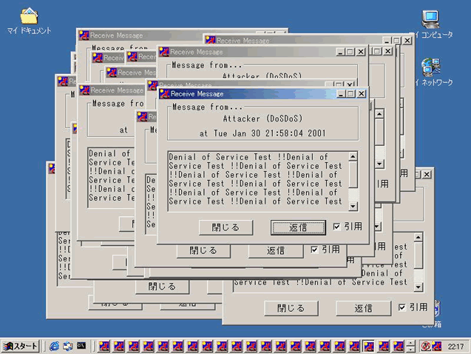Click the scroll-up arrow in the bottom-right window
Viewport: 471px width, 354px height.
(x=419, y=237)
